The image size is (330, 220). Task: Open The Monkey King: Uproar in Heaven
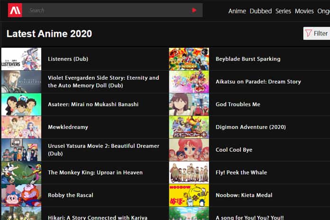click(95, 173)
